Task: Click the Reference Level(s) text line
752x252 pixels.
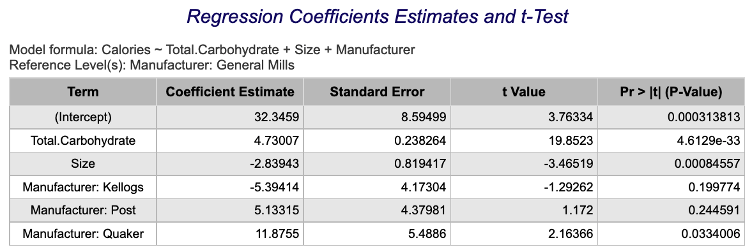Action: (152, 65)
